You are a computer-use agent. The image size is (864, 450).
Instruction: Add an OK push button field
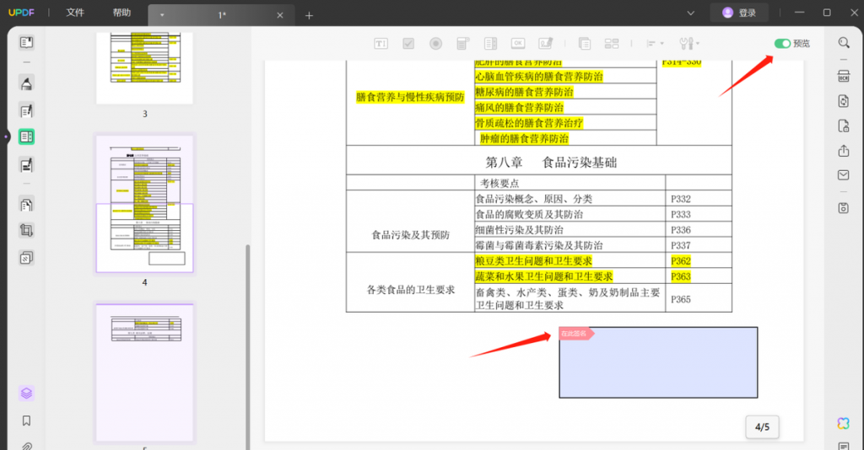pos(518,44)
